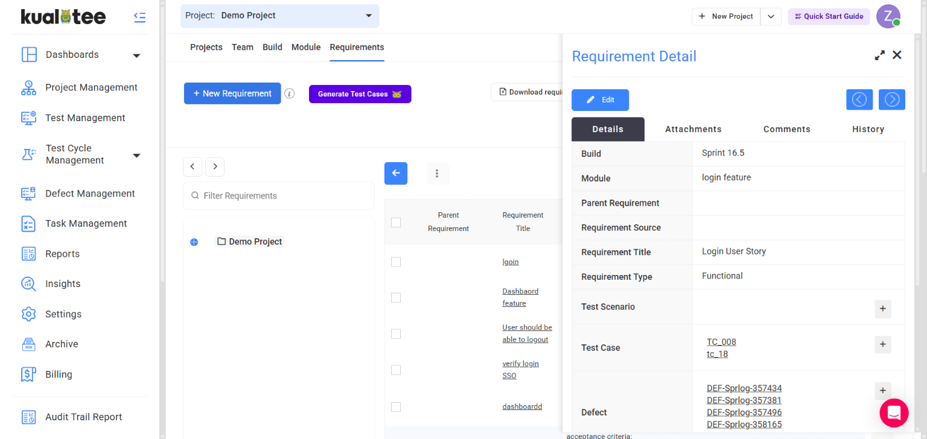Open the Defect Management sidebar icon

[29, 194]
